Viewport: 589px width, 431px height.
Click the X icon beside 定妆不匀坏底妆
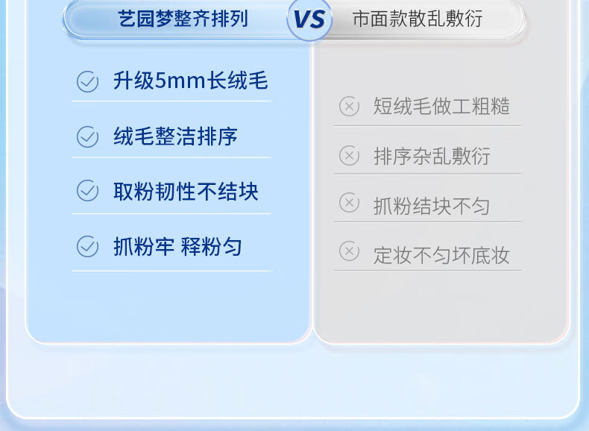coord(349,251)
